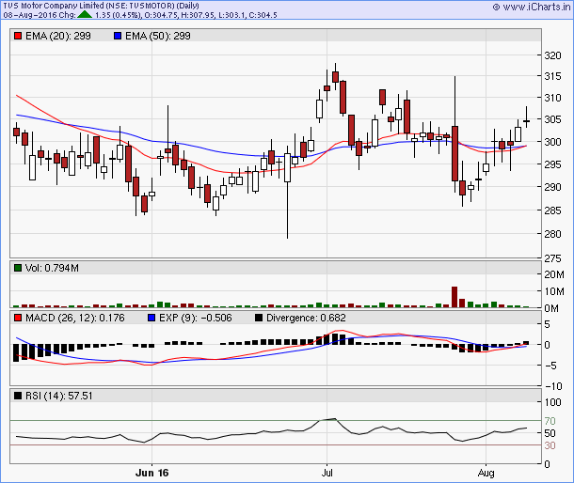Click the RSI 30 oversold level label
This screenshot has width=574, height=483.
click(x=550, y=445)
